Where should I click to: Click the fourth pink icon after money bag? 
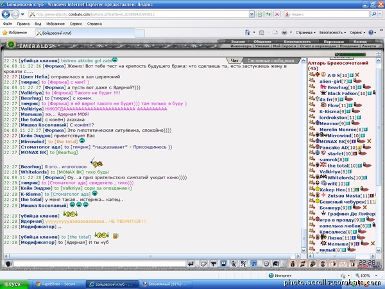coord(333,264)
